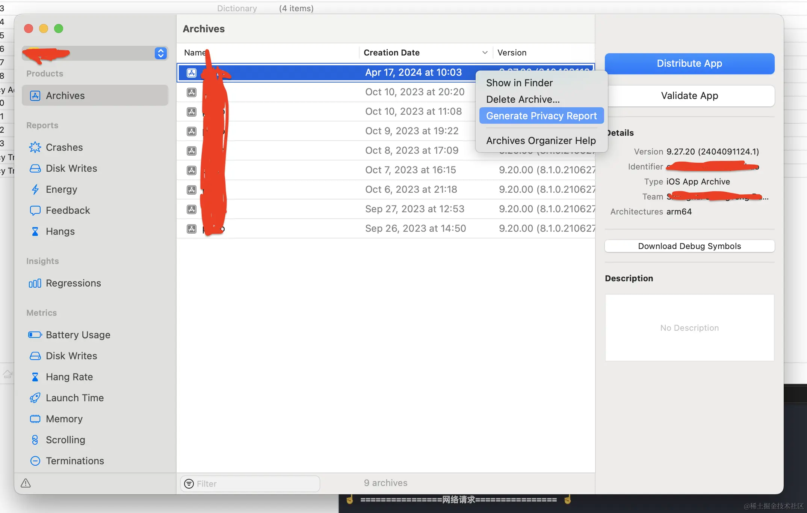Click the Distribute App button
Image resolution: width=807 pixels, height=513 pixels.
[x=689, y=63]
